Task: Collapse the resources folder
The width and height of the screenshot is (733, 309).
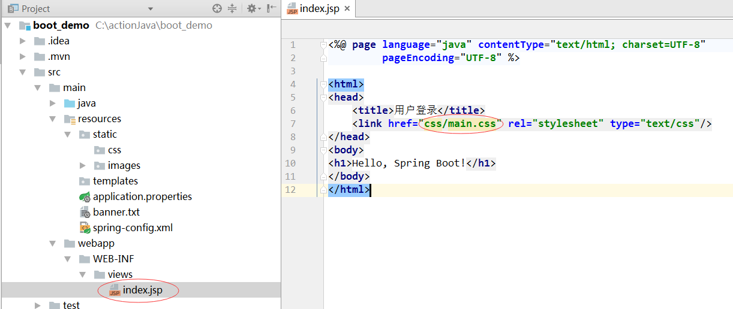Action: (53, 119)
